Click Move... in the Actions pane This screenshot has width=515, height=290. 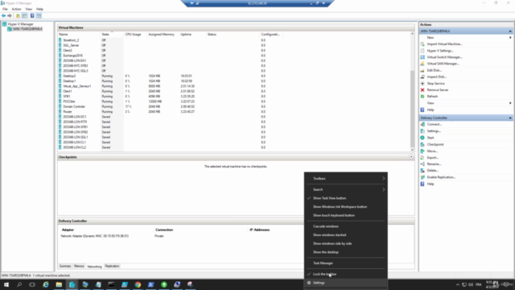point(432,151)
